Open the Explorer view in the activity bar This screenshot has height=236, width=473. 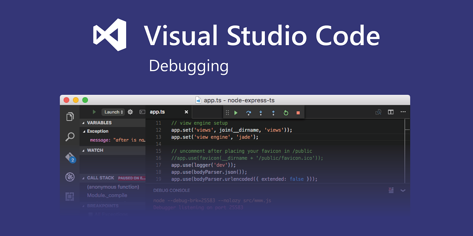pos(70,116)
